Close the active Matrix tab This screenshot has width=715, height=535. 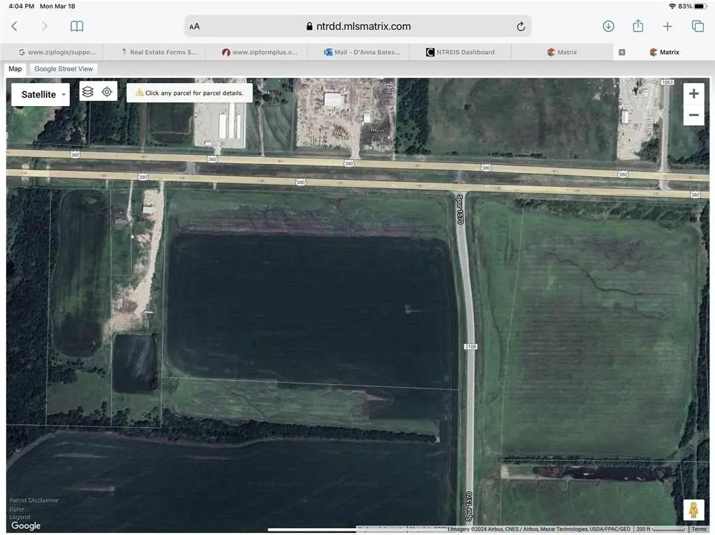[622, 52]
